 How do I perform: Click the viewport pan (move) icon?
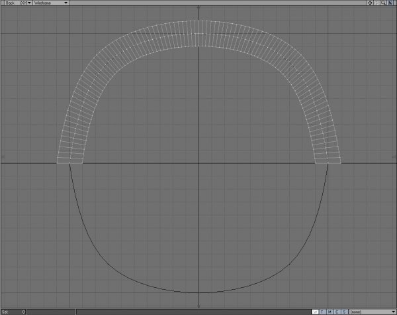coord(370,3)
